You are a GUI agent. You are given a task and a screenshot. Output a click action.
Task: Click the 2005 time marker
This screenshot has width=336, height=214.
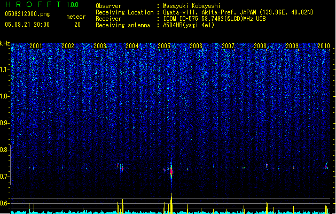(x=164, y=46)
